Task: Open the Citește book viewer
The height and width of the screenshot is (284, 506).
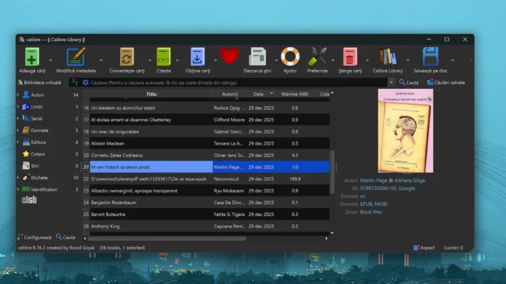Action: pos(163,57)
